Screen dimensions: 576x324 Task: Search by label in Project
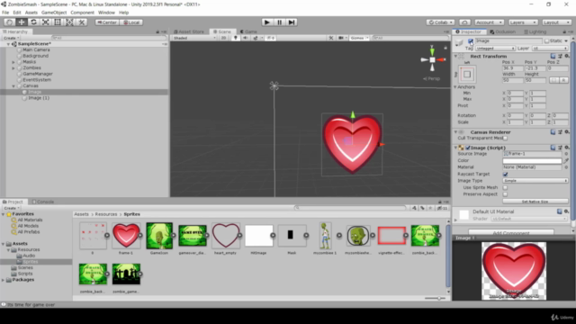(x=422, y=208)
